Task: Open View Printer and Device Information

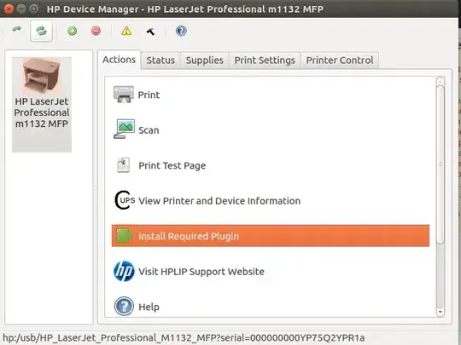Action: 219,201
